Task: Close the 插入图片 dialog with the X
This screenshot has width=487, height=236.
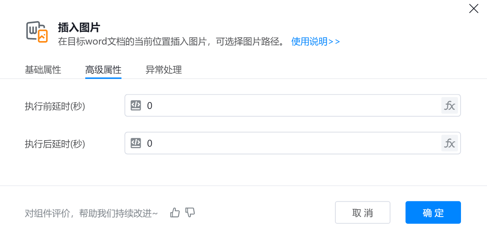Action: pos(473,9)
